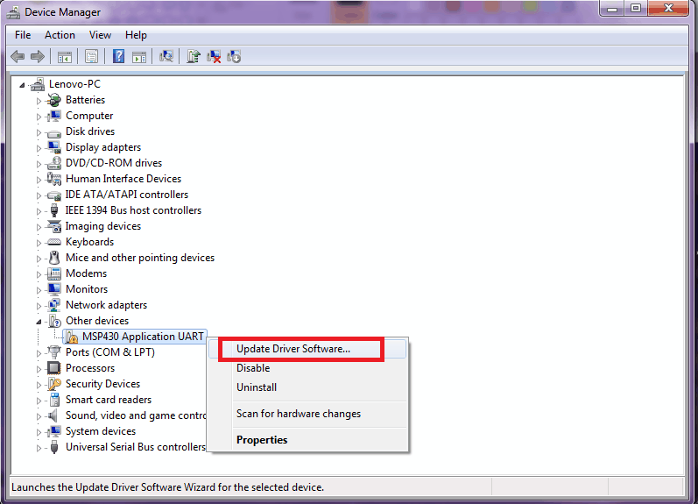Expand the Display adapters category

click(39, 147)
